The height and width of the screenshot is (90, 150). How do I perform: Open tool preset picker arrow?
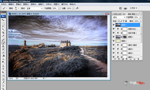(x=6, y=8)
